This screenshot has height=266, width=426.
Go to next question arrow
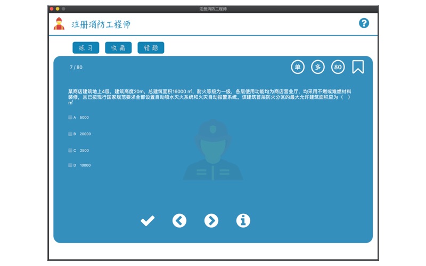click(211, 220)
